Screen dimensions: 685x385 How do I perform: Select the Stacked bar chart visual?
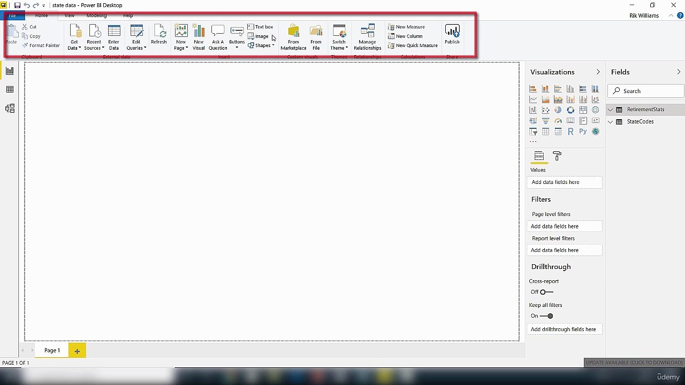tap(533, 89)
